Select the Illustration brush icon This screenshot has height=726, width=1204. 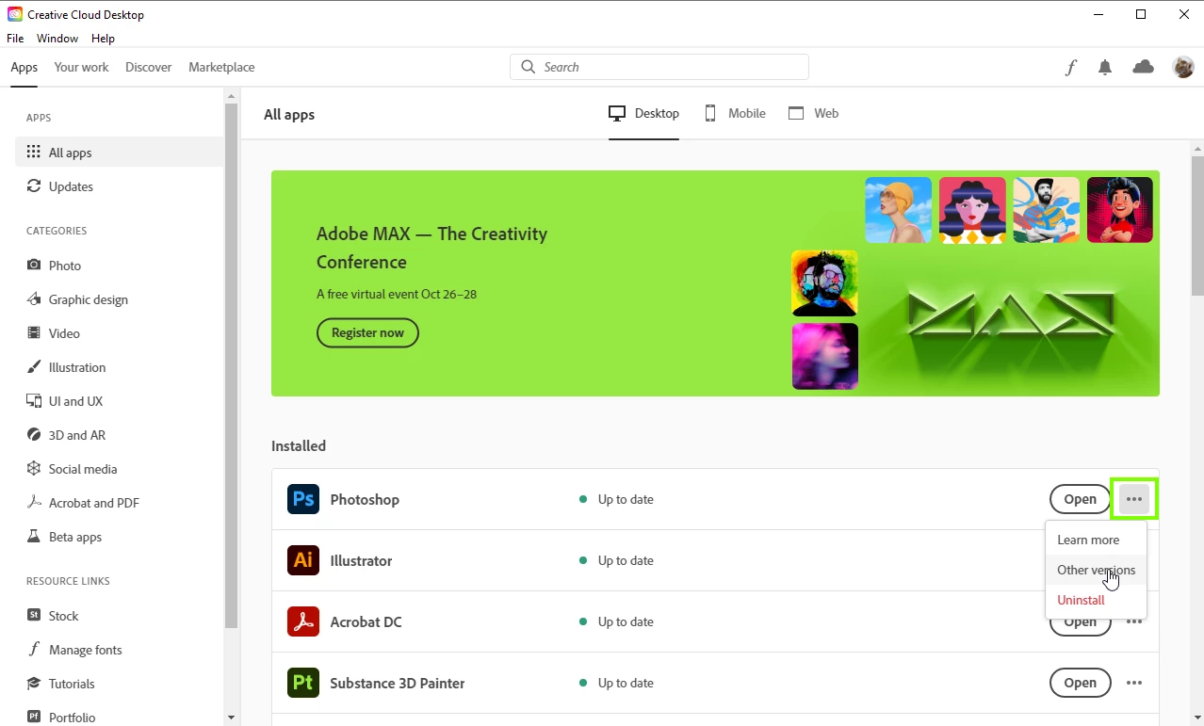34,367
